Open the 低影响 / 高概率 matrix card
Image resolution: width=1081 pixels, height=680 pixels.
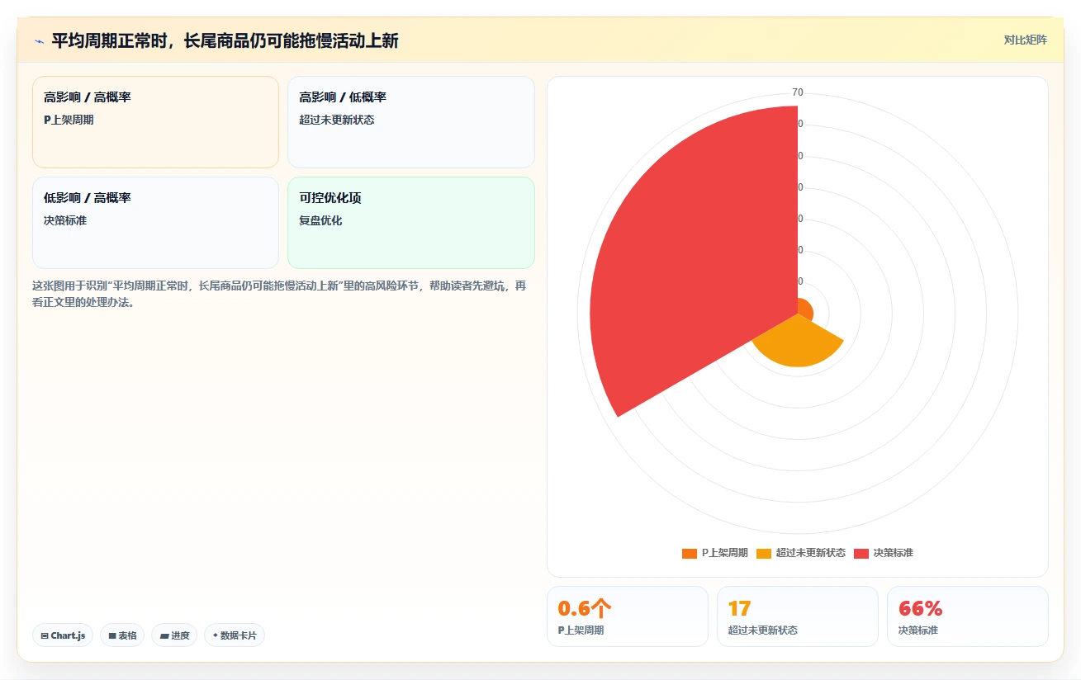coord(155,223)
